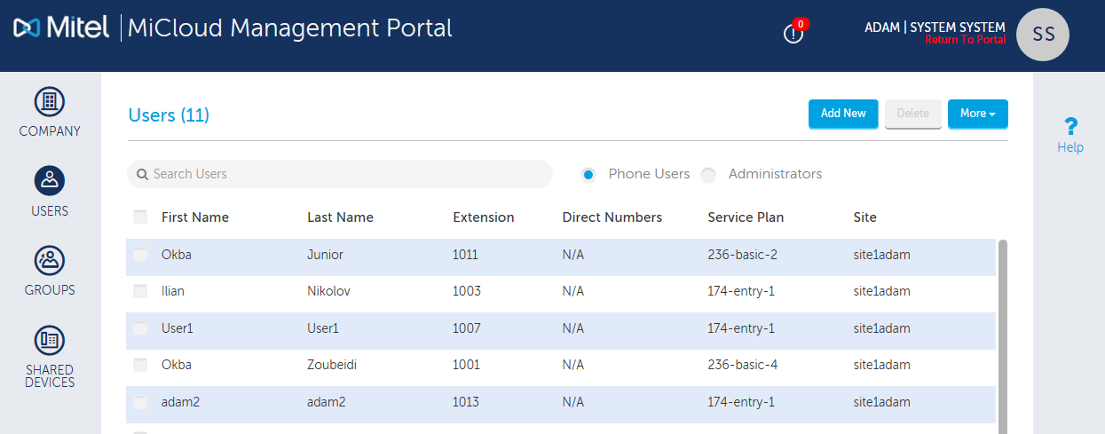Open the Company section icon
Screen dimensions: 1105x434
coord(50,100)
